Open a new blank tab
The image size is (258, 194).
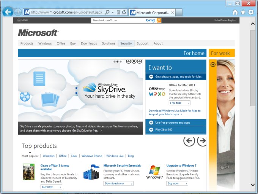coord(179,13)
